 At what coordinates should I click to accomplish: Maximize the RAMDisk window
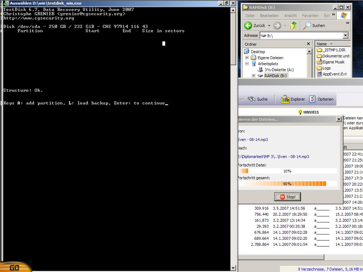tap(341, 7)
